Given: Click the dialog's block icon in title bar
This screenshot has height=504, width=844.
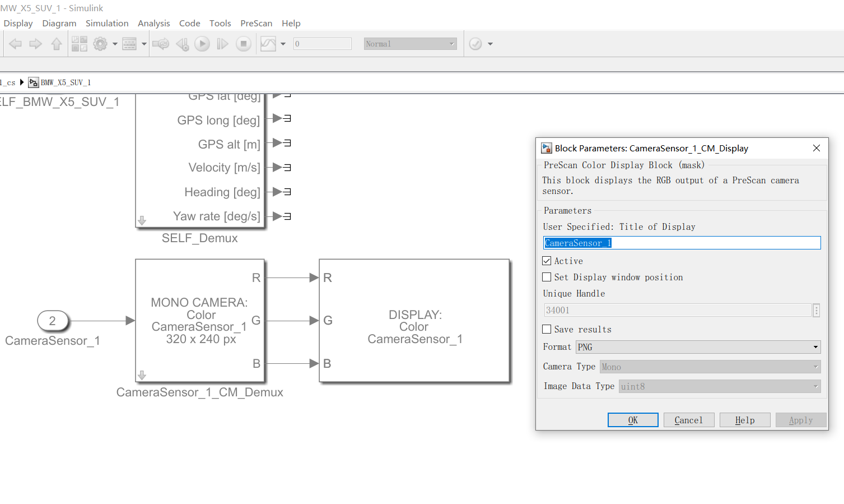Looking at the screenshot, I should pyautogui.click(x=547, y=148).
